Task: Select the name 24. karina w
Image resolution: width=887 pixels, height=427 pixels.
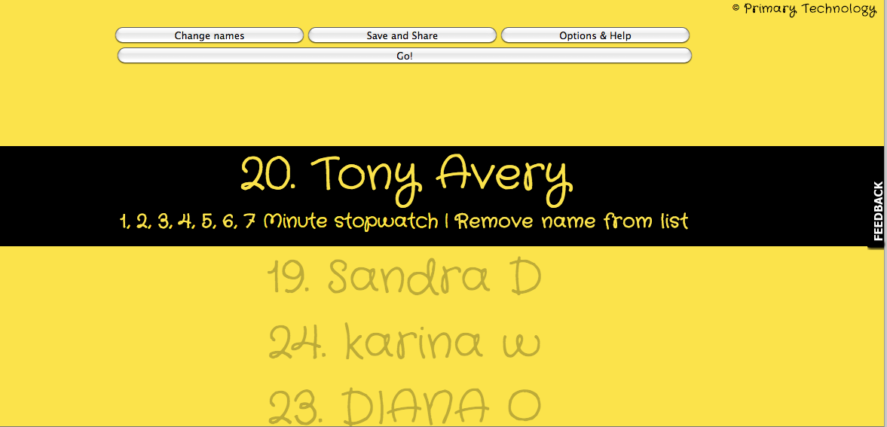Action: [405, 343]
